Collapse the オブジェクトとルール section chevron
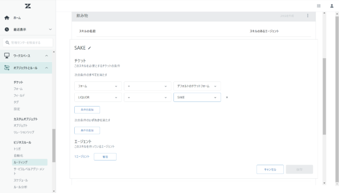Image resolution: width=339 pixels, height=193 pixels. click(x=47, y=68)
